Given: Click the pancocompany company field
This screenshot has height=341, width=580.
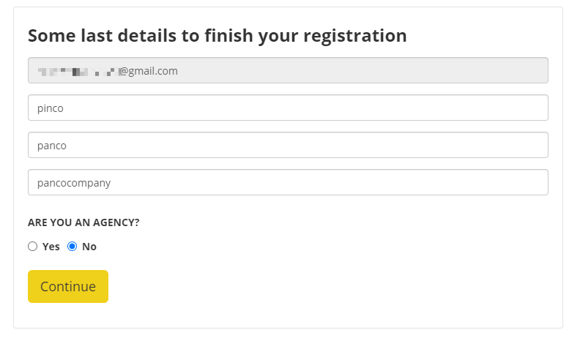Looking at the screenshot, I should point(288,182).
